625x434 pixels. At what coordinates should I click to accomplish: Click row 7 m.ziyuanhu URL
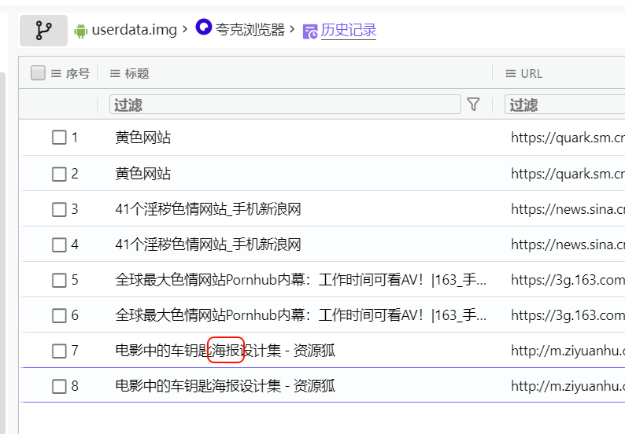click(568, 351)
